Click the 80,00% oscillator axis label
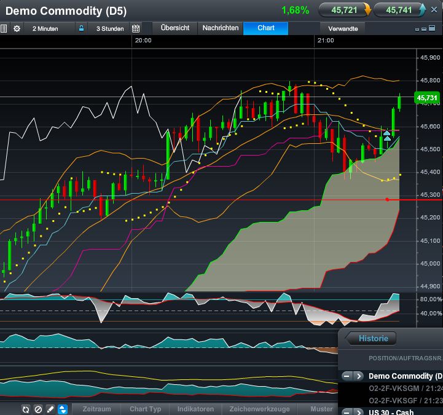The height and width of the screenshot is (415, 443). [431, 299]
